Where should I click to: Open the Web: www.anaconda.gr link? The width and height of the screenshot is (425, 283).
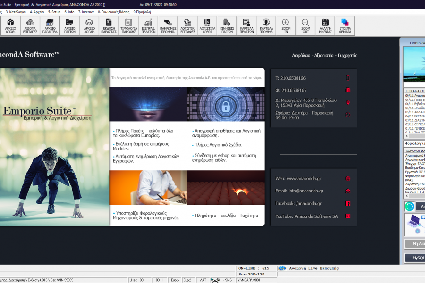[298, 178]
